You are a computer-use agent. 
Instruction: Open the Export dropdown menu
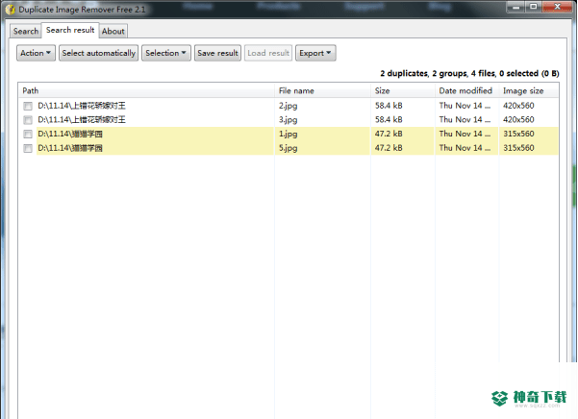click(x=315, y=53)
